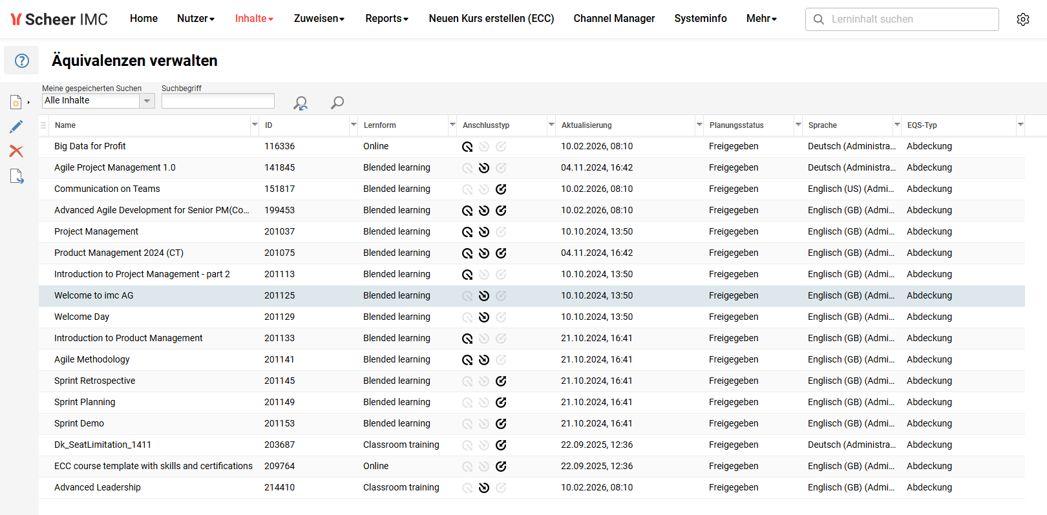Screen dimensions: 1047x515
Task: Open the Aktualisierung column filter arrow
Action: click(x=699, y=125)
